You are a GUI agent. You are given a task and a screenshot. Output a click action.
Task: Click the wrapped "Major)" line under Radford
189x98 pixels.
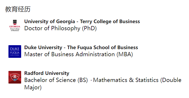[x=33, y=87]
